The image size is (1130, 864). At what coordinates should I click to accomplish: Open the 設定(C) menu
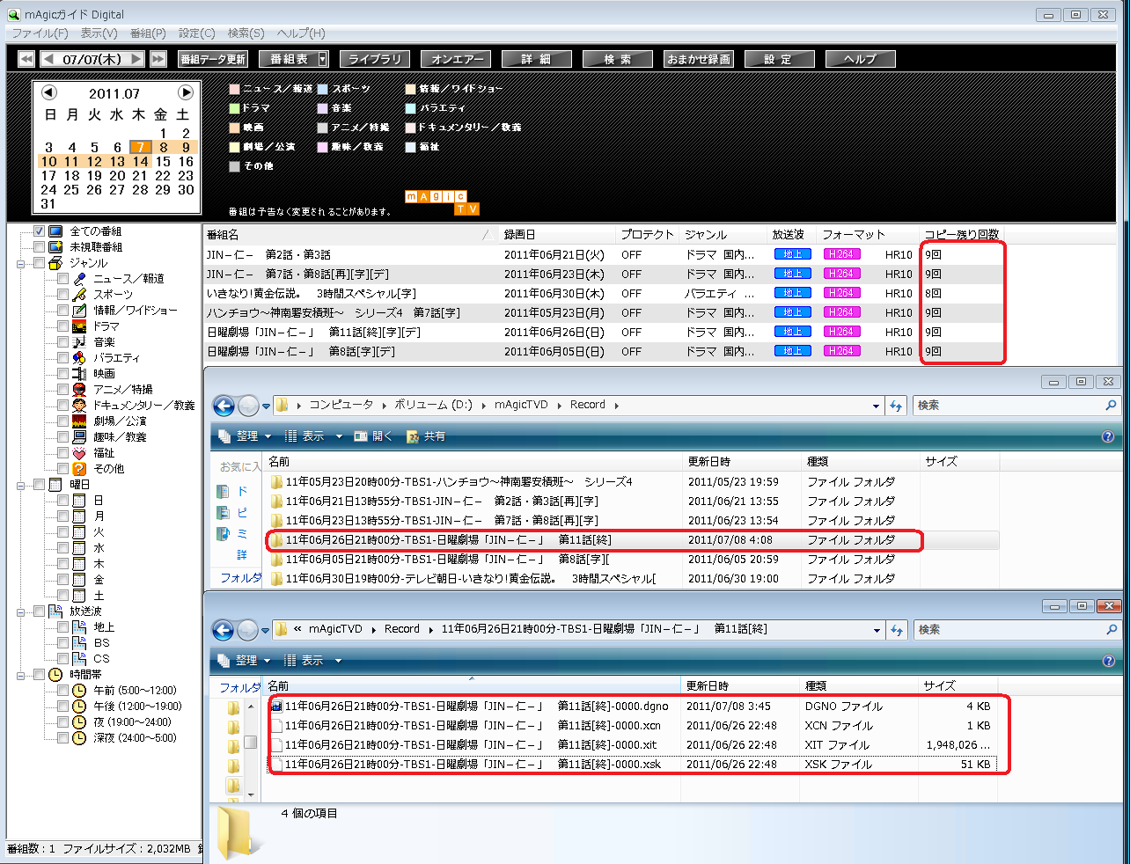click(x=196, y=33)
